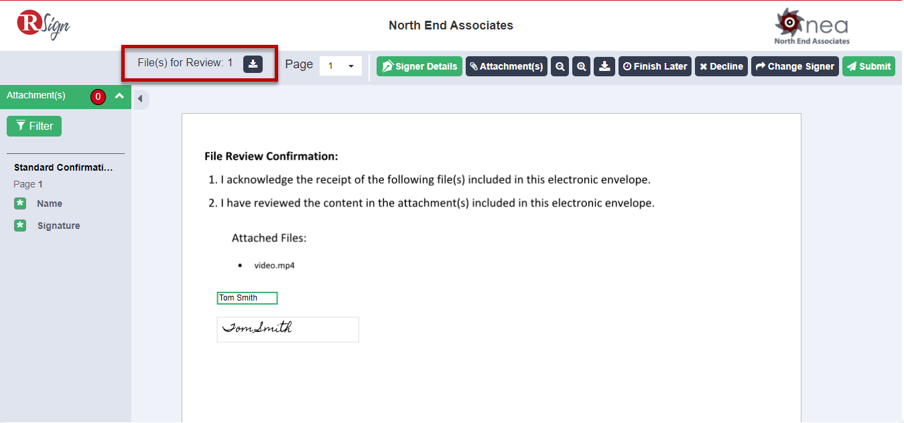Collapse the Attachment(s) panel chevron
The height and width of the screenshot is (423, 904).
click(119, 96)
